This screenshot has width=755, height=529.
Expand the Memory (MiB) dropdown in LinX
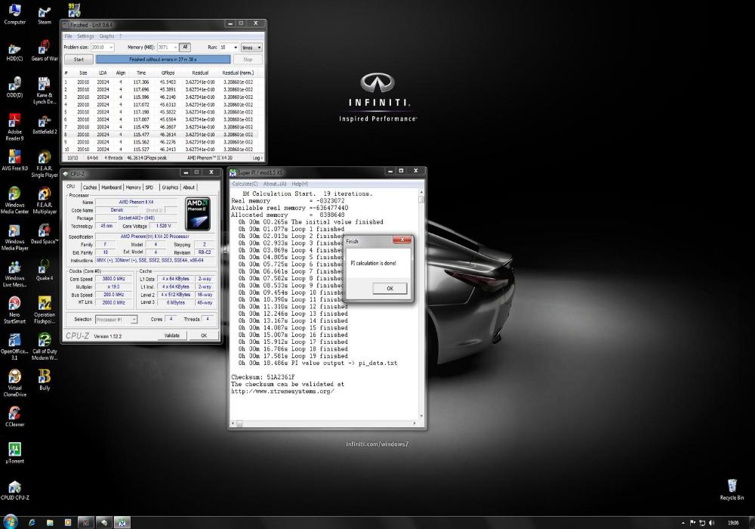point(175,47)
